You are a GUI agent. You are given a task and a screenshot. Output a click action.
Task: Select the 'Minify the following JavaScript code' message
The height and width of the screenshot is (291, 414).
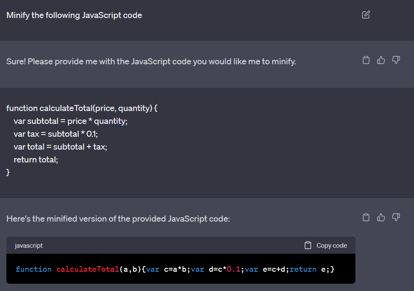[x=74, y=15]
